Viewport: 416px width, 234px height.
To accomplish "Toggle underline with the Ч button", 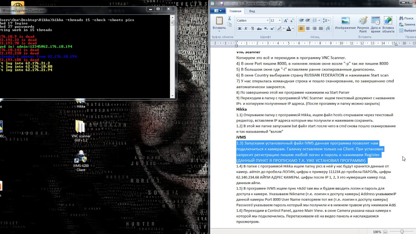I will (x=252, y=29).
